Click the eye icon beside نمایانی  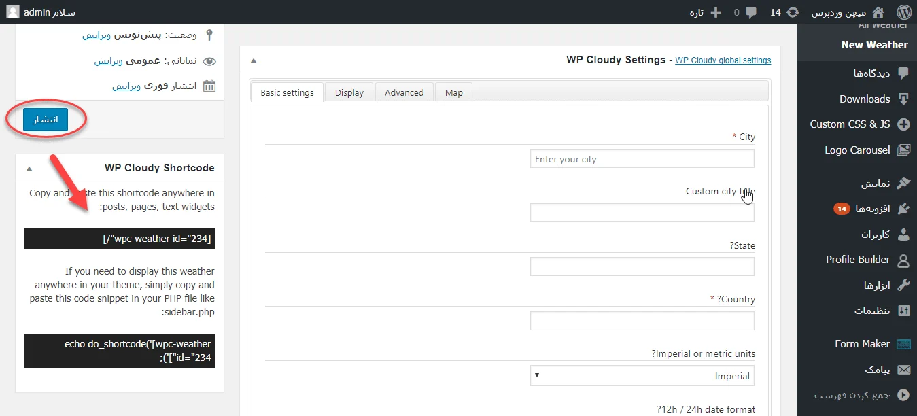209,61
